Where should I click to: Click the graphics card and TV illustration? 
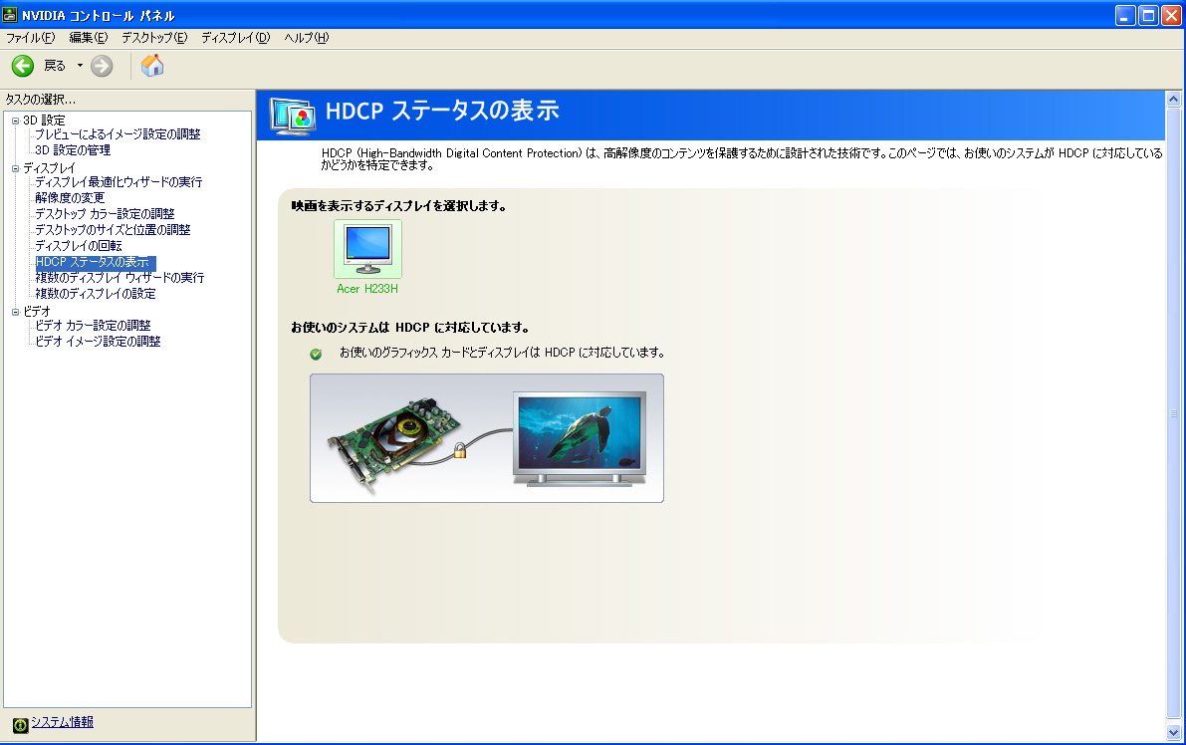coord(486,438)
